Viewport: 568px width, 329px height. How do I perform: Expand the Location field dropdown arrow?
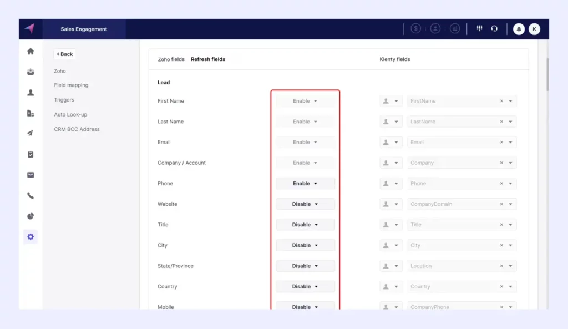[510, 266]
